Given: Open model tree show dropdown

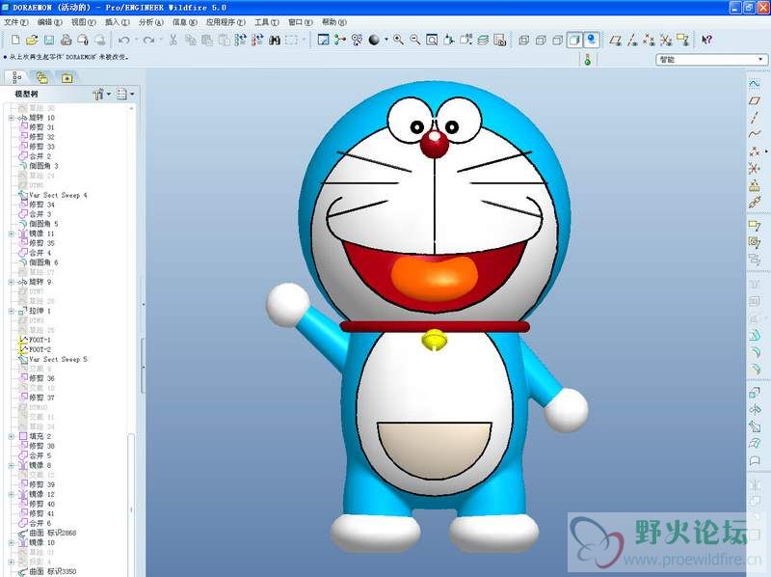Looking at the screenshot, I should pyautogui.click(x=125, y=94).
